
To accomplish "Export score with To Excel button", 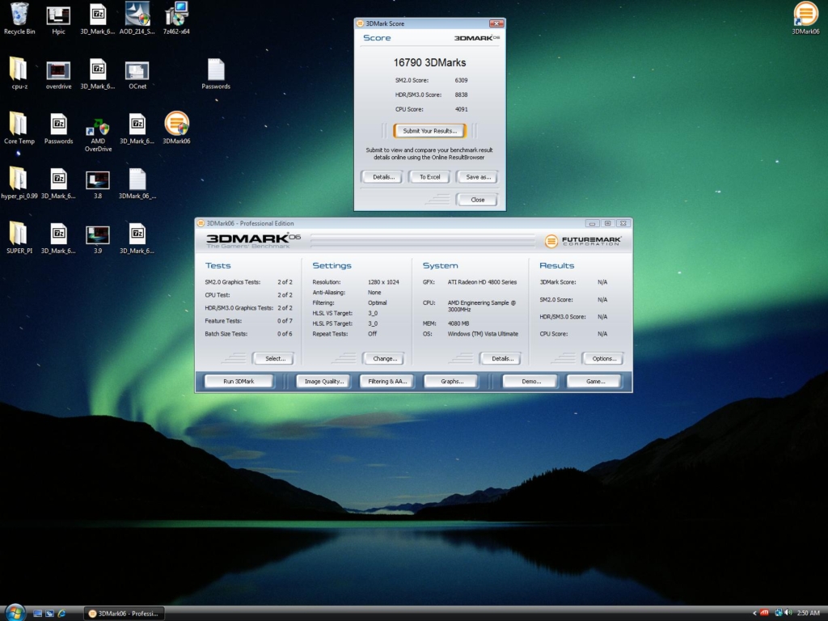I will [430, 177].
